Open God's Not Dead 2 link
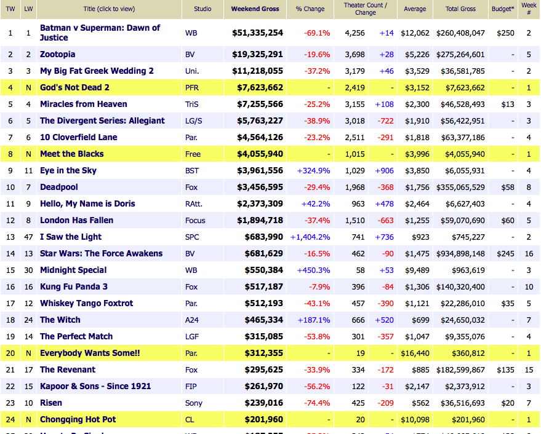Viewport: 541px width, 434px height. click(74, 87)
